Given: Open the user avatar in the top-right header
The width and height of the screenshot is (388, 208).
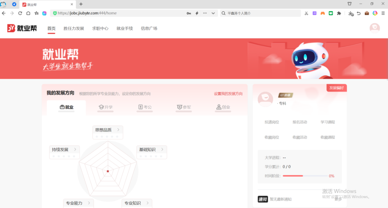Looking at the screenshot, I should click(374, 28).
